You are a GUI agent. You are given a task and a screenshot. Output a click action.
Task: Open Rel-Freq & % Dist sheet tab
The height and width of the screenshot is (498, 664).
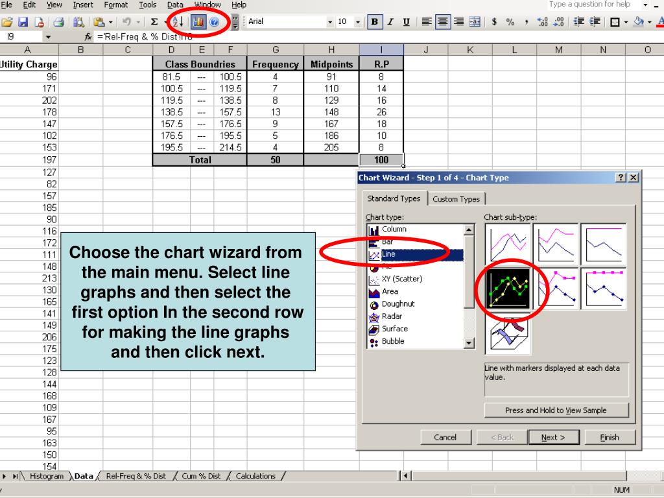[x=136, y=476]
